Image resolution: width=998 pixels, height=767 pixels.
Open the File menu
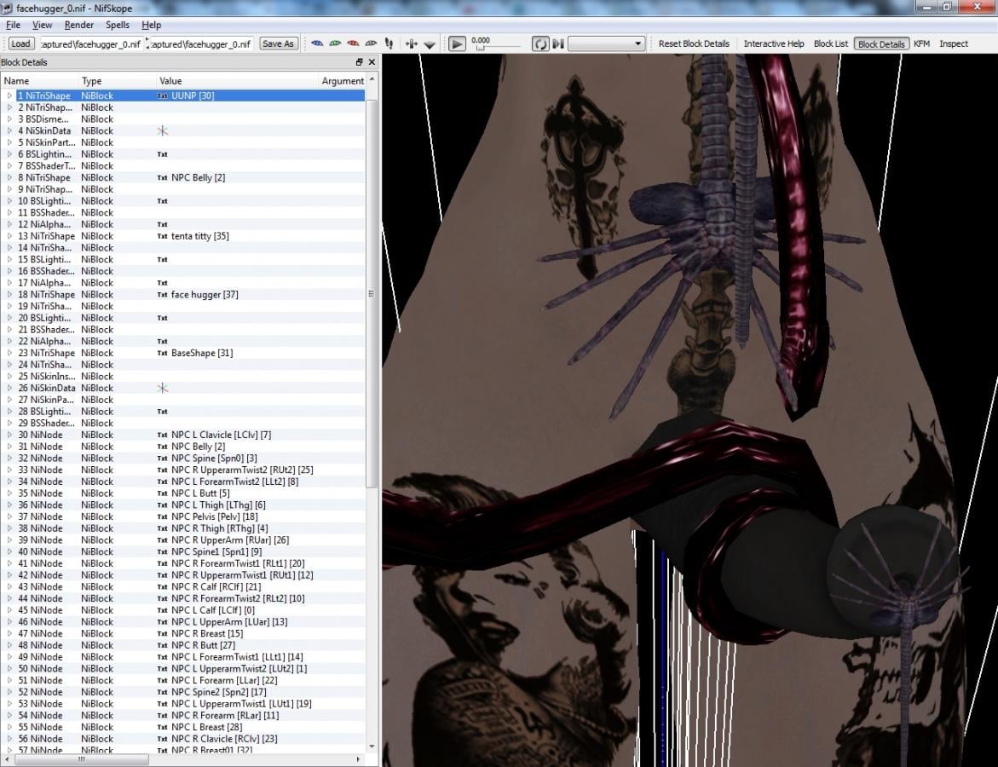tap(13, 25)
